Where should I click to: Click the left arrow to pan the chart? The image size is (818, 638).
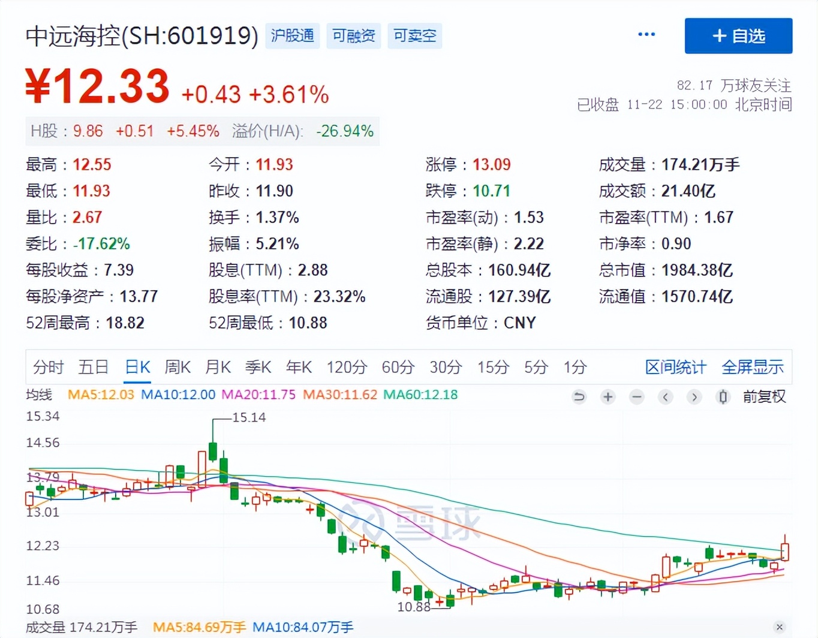coord(665,396)
